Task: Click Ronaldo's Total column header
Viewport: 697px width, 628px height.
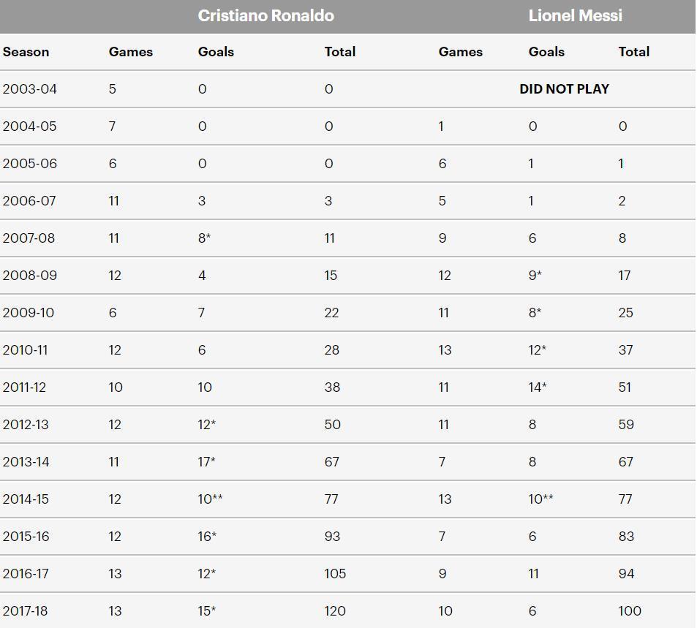Action: (340, 52)
